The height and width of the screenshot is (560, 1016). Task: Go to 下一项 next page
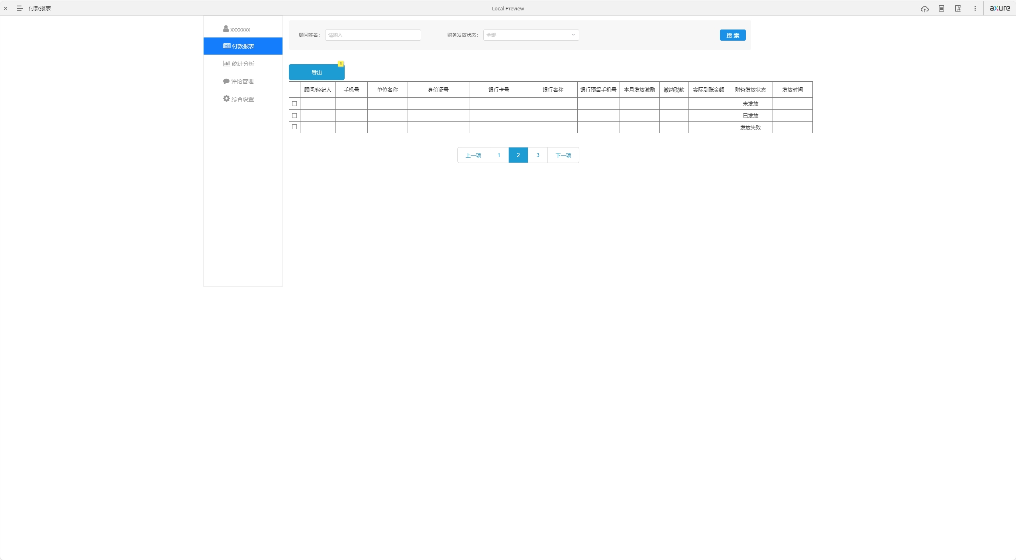[x=563, y=155]
